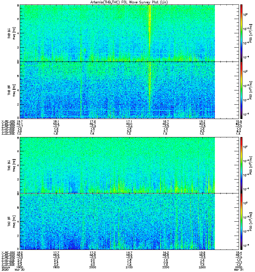Click the Artemis FGL Wave Survey Plot title

point(129,2)
